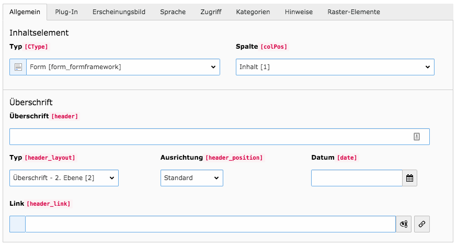Viewport: 457px width, 245px height.
Task: Click the [date] field name label
Action: [347, 158]
